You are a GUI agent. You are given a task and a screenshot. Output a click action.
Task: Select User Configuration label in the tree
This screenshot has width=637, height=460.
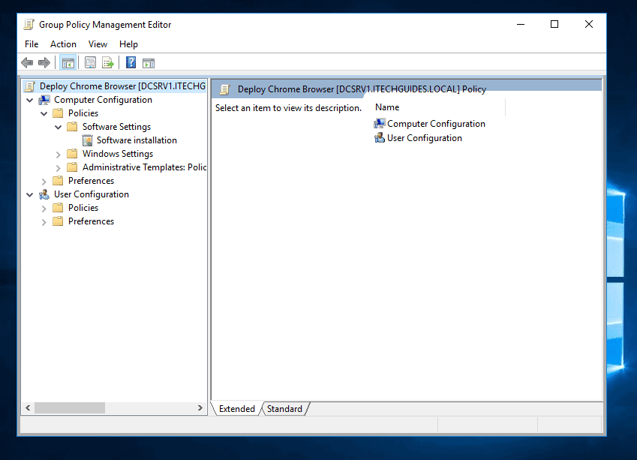[92, 194]
